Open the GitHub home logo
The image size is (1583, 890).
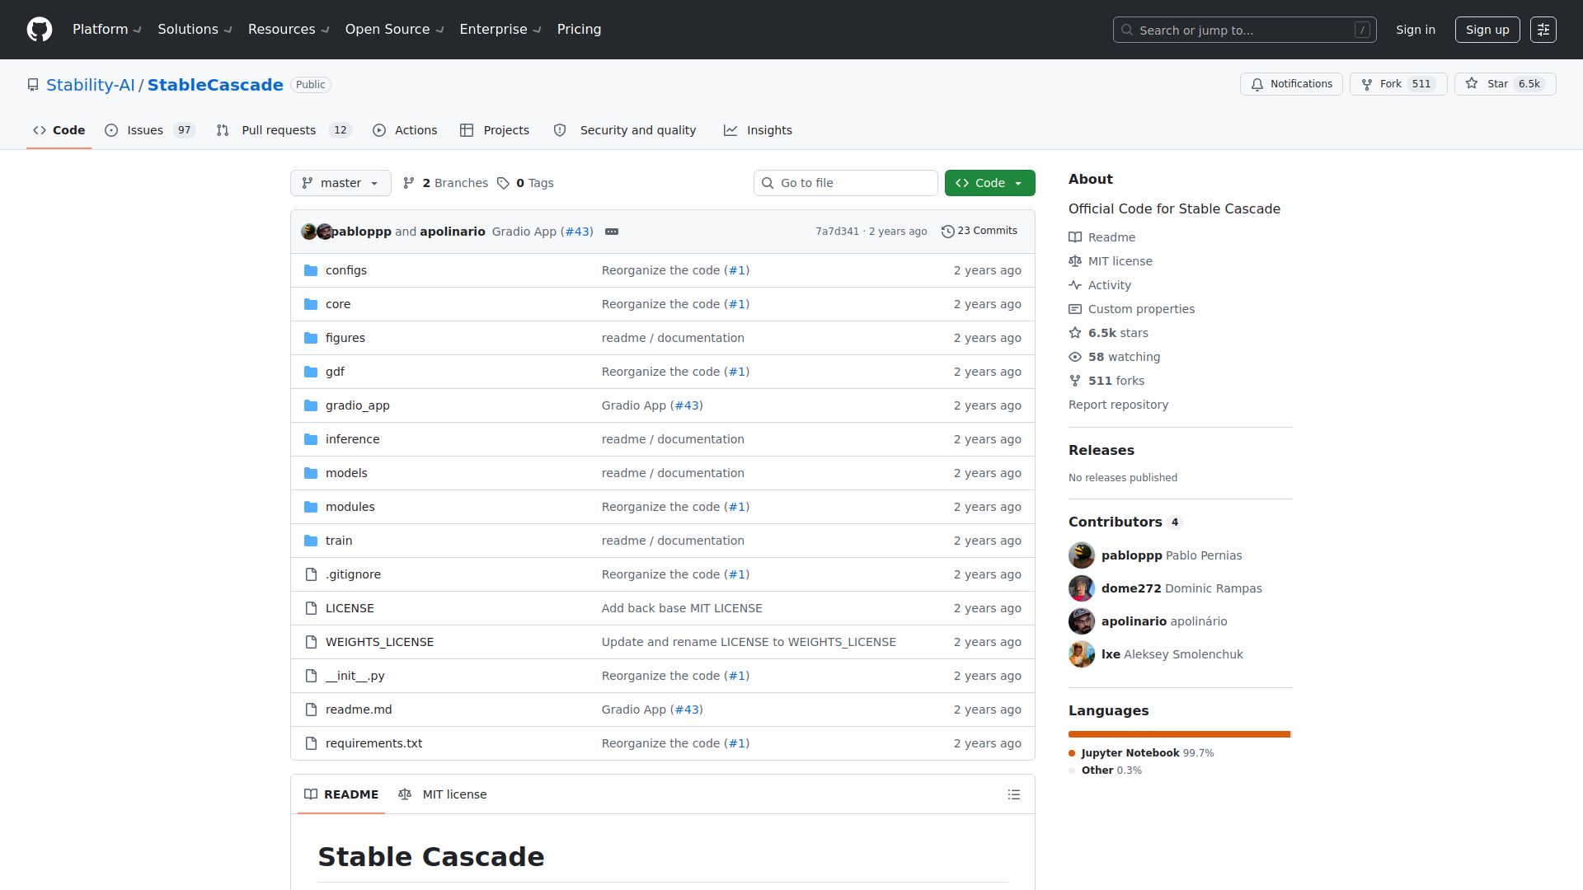coord(40,30)
